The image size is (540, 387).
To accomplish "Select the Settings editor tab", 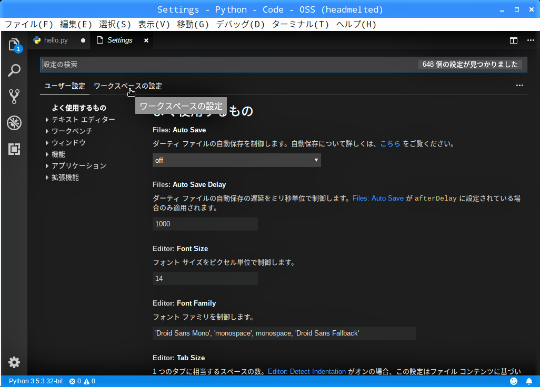I will pyautogui.click(x=119, y=40).
